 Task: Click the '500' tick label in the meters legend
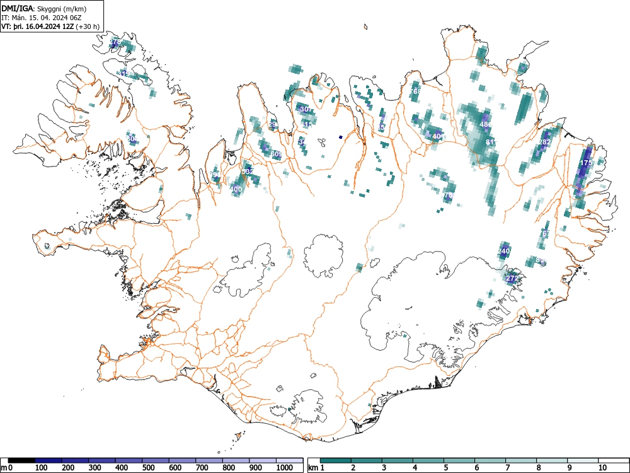pos(149,468)
